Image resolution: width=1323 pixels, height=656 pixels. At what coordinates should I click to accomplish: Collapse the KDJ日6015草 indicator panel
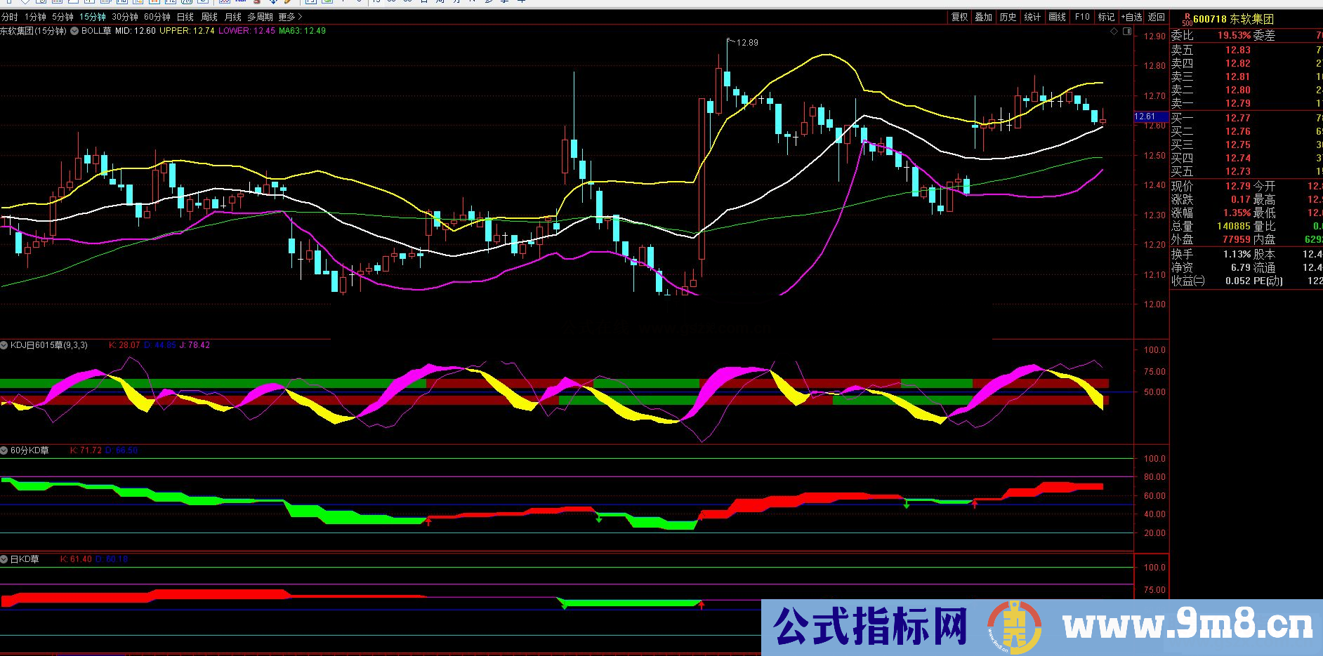[x=4, y=345]
